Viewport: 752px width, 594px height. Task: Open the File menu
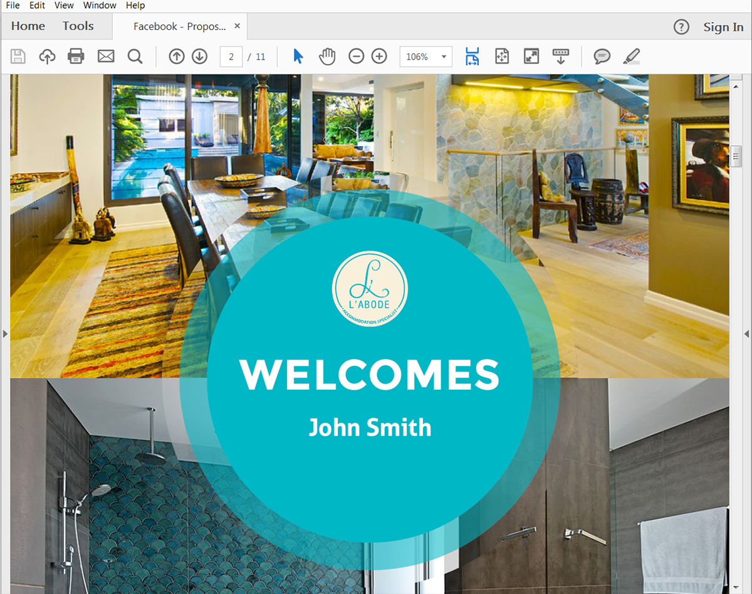(13, 5)
